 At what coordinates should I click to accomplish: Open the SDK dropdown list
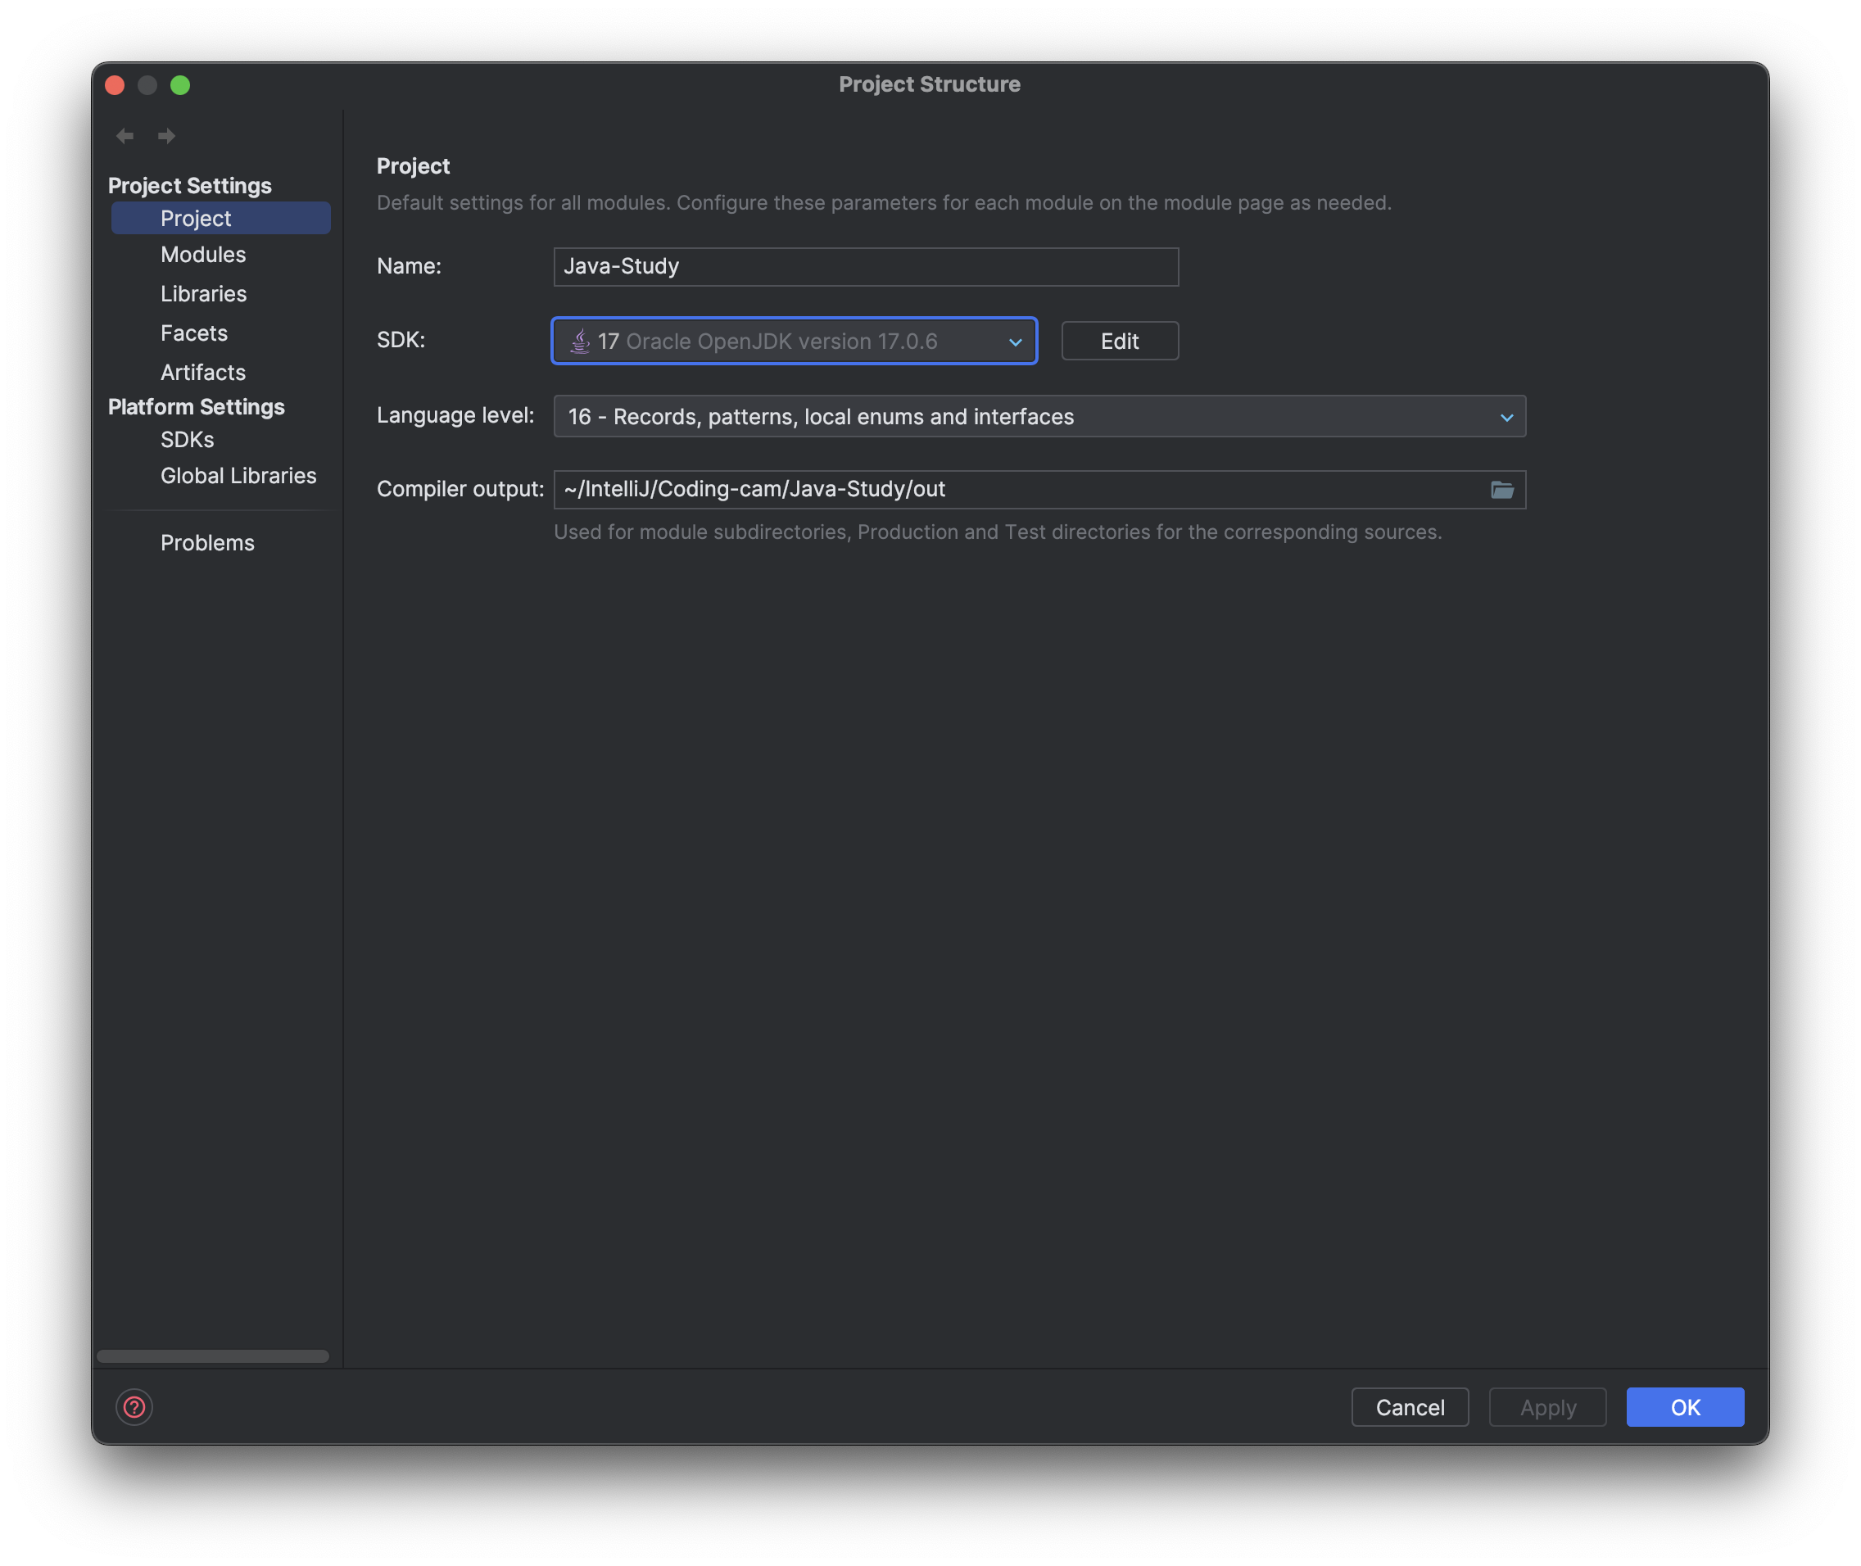click(1015, 342)
